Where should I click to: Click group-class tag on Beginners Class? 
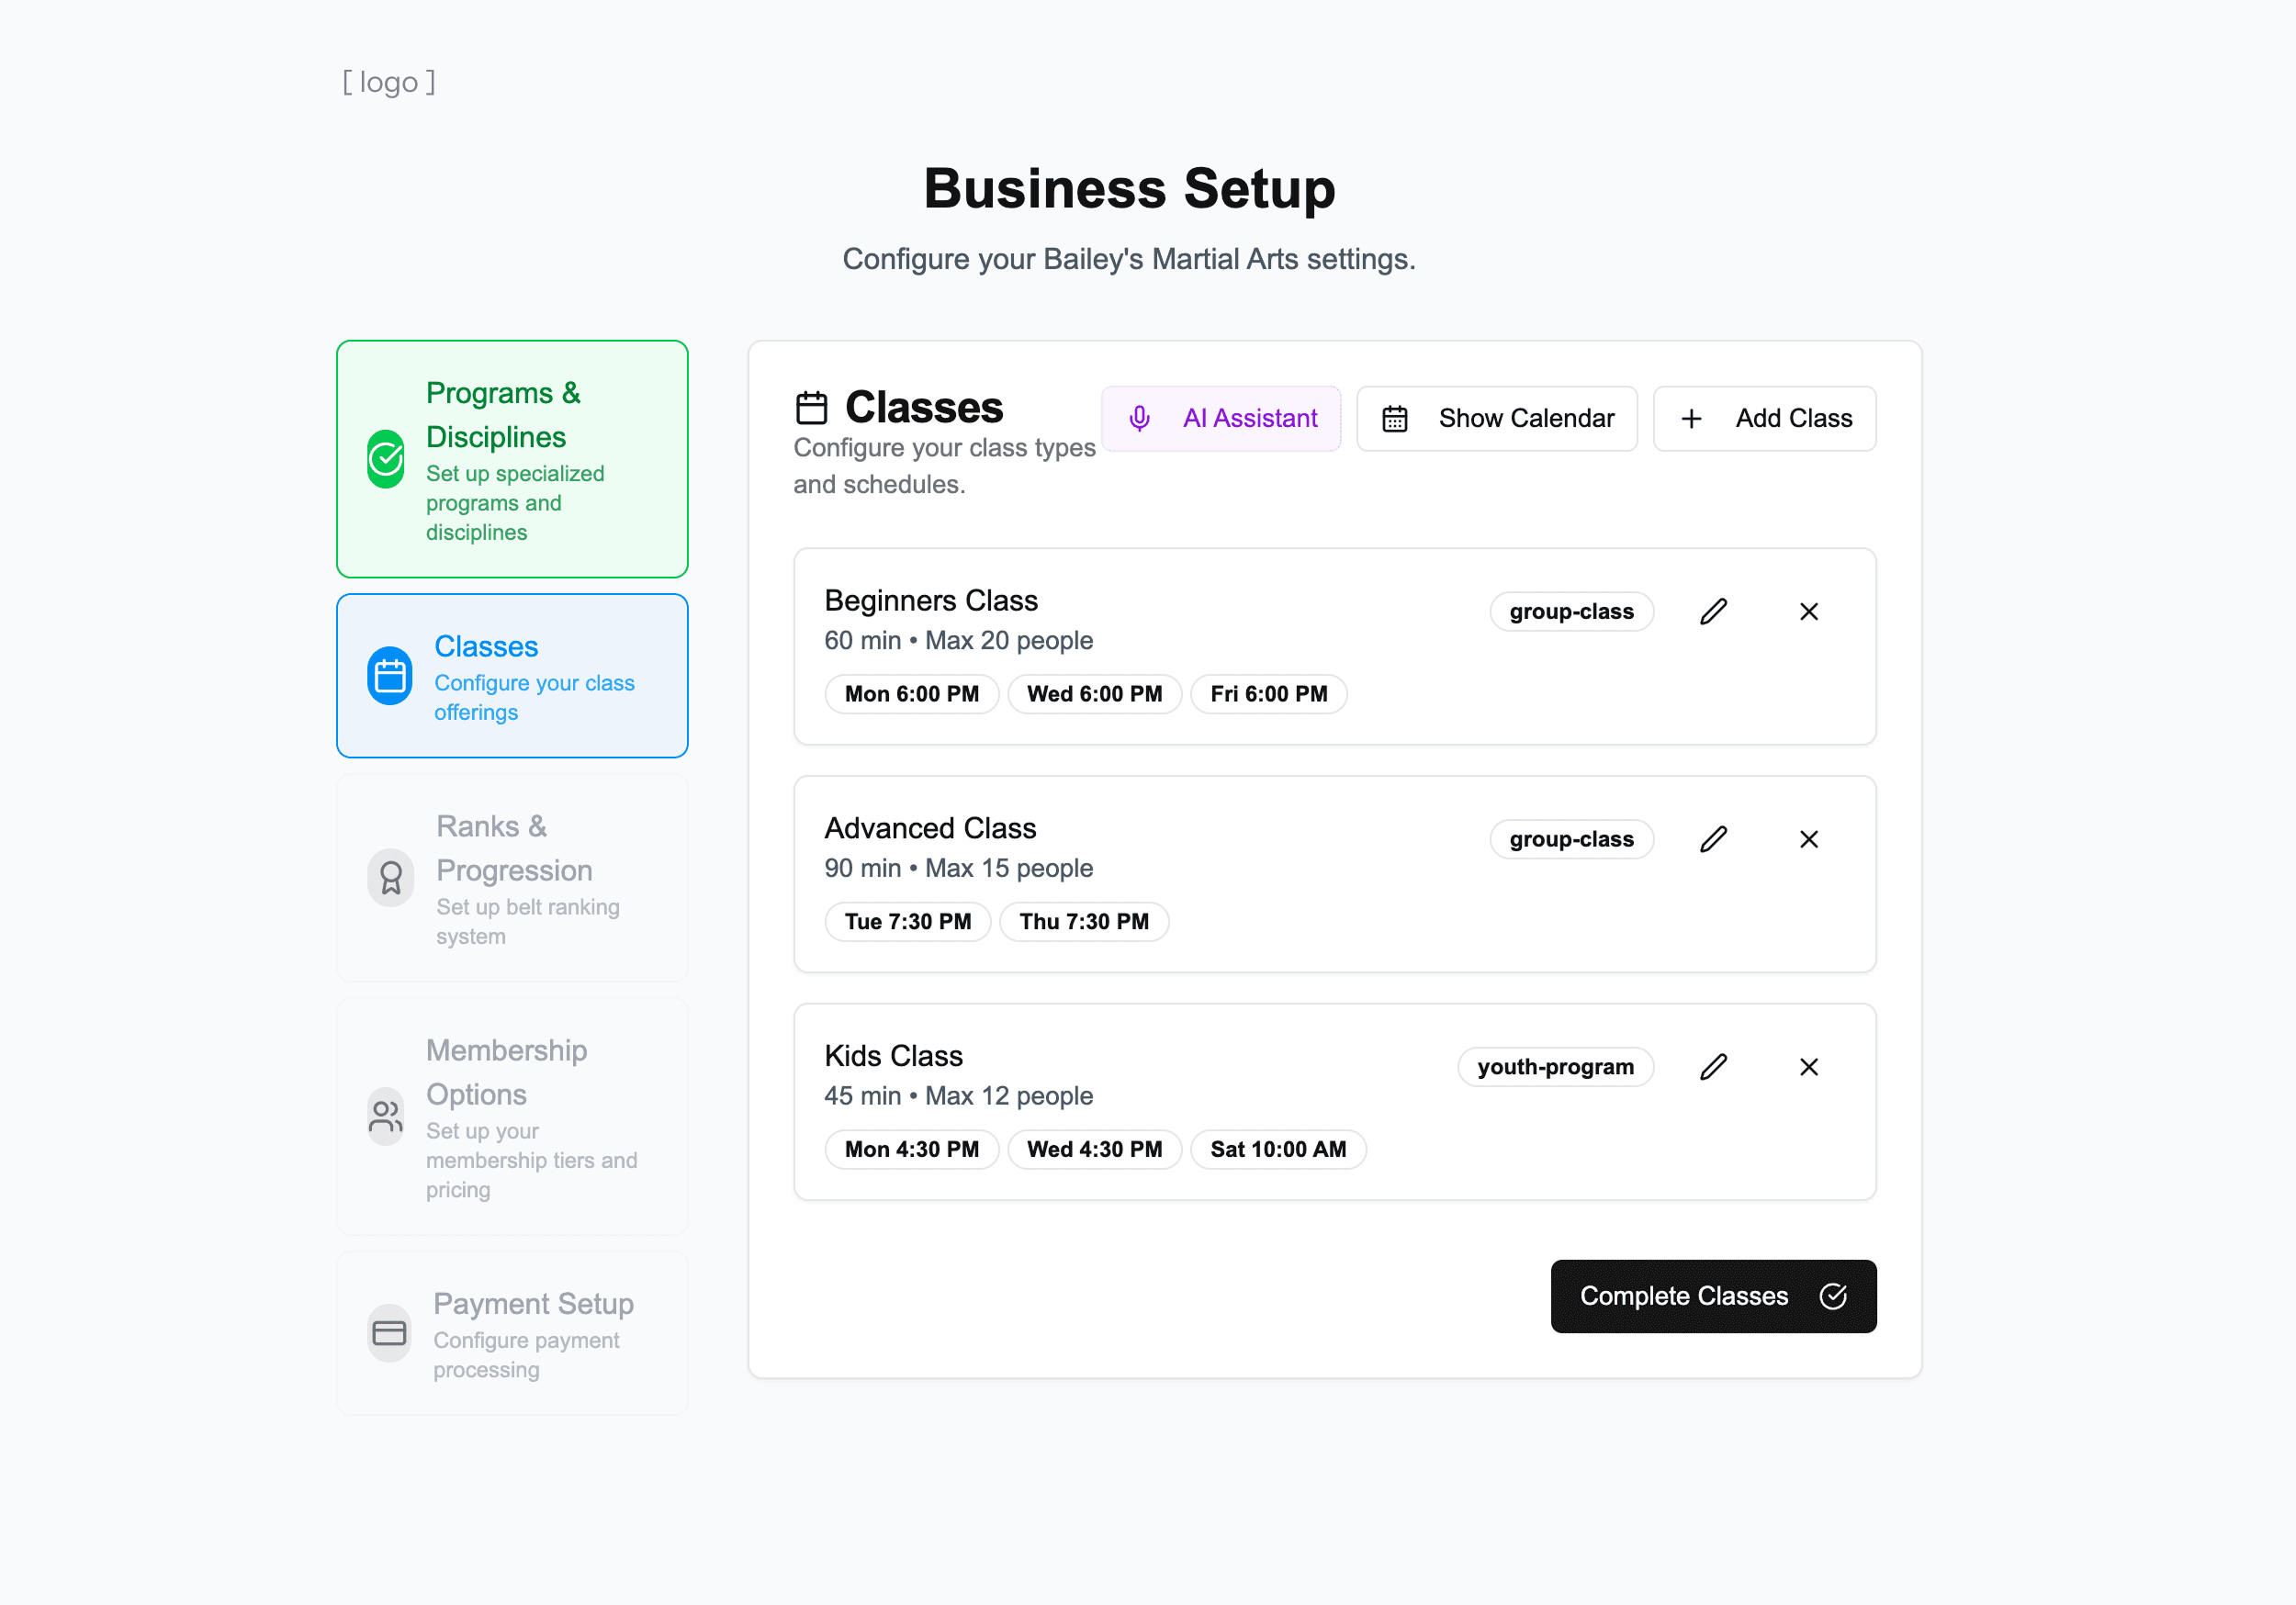1571,611
